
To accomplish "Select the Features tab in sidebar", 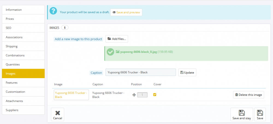I will pos(23,82).
